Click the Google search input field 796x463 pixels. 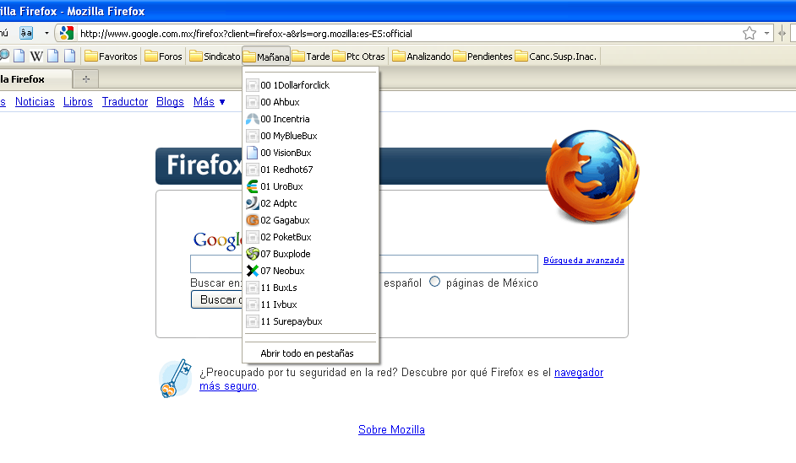364,264
